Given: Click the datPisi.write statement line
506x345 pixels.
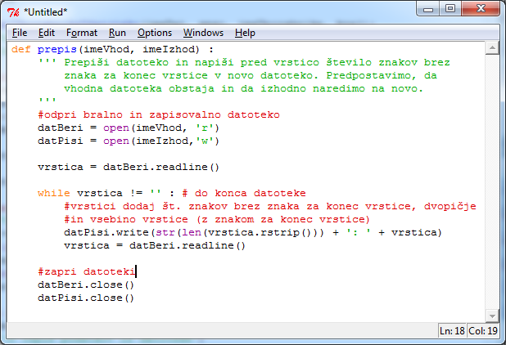Looking at the screenshot, I should point(253,232).
